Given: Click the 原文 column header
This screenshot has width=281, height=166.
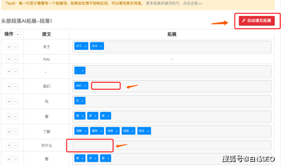Looking at the screenshot, I should click(47, 34).
